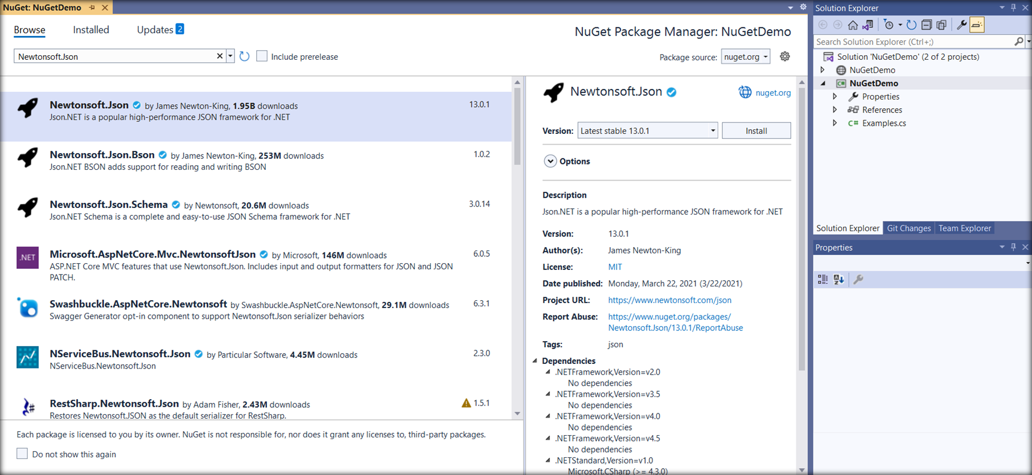1032x475 pixels.
Task: Open the MIT license link
Action: coord(615,267)
